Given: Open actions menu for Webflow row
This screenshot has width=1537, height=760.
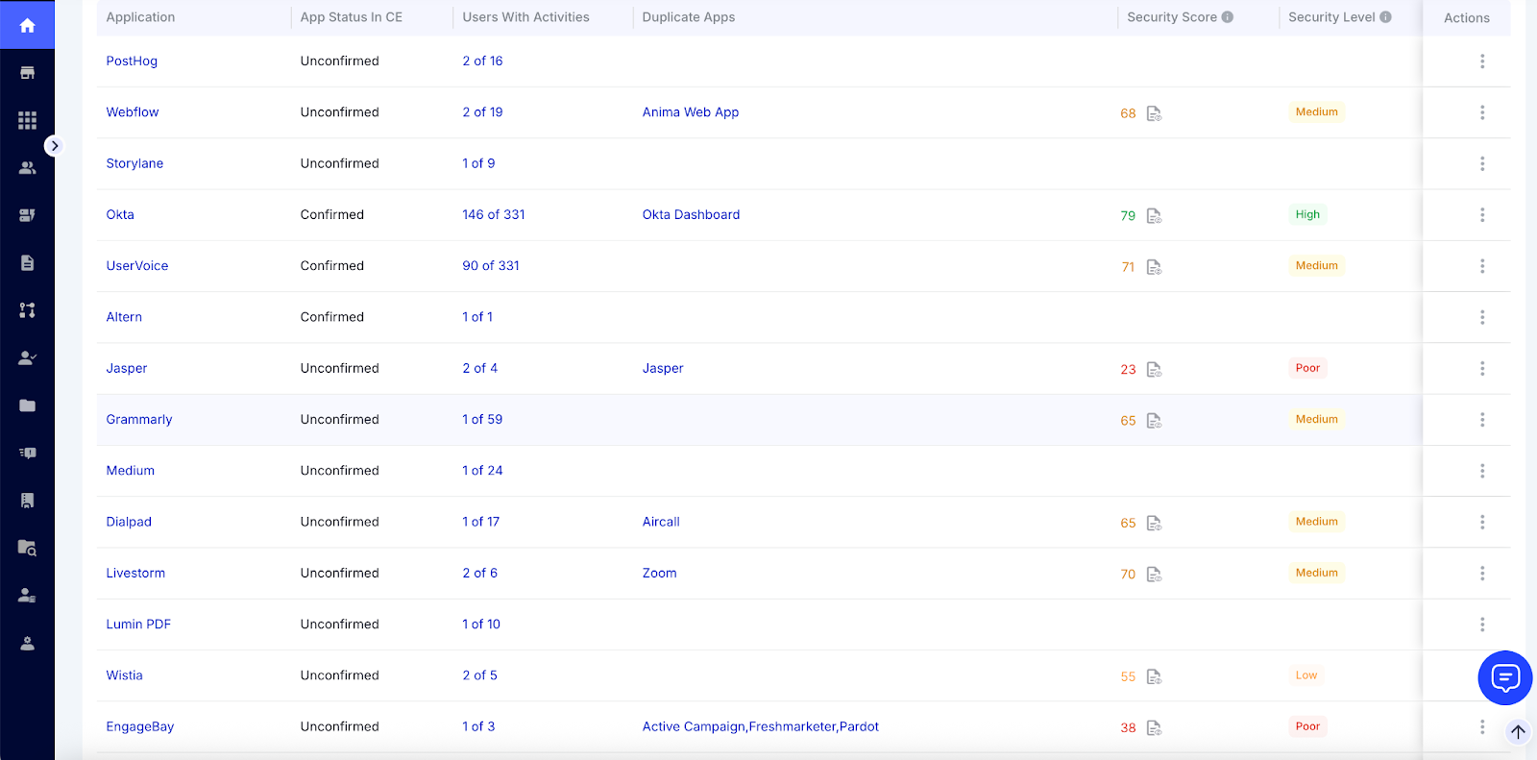Looking at the screenshot, I should [x=1482, y=112].
